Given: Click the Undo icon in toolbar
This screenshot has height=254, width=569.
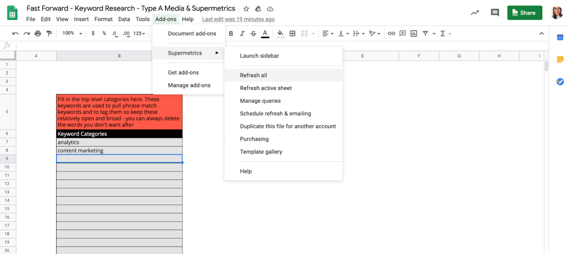Looking at the screenshot, I should tap(15, 33).
